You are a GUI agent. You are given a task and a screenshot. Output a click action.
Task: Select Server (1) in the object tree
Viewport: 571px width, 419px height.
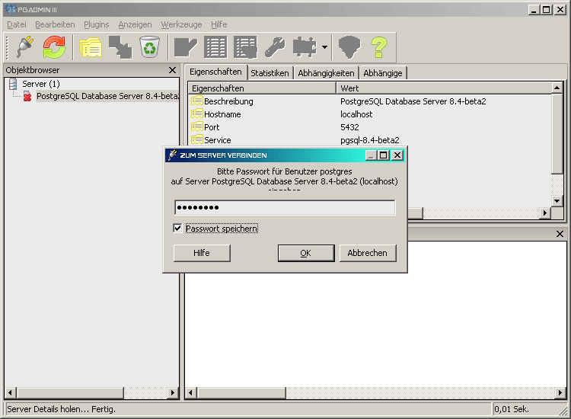pyautogui.click(x=41, y=84)
